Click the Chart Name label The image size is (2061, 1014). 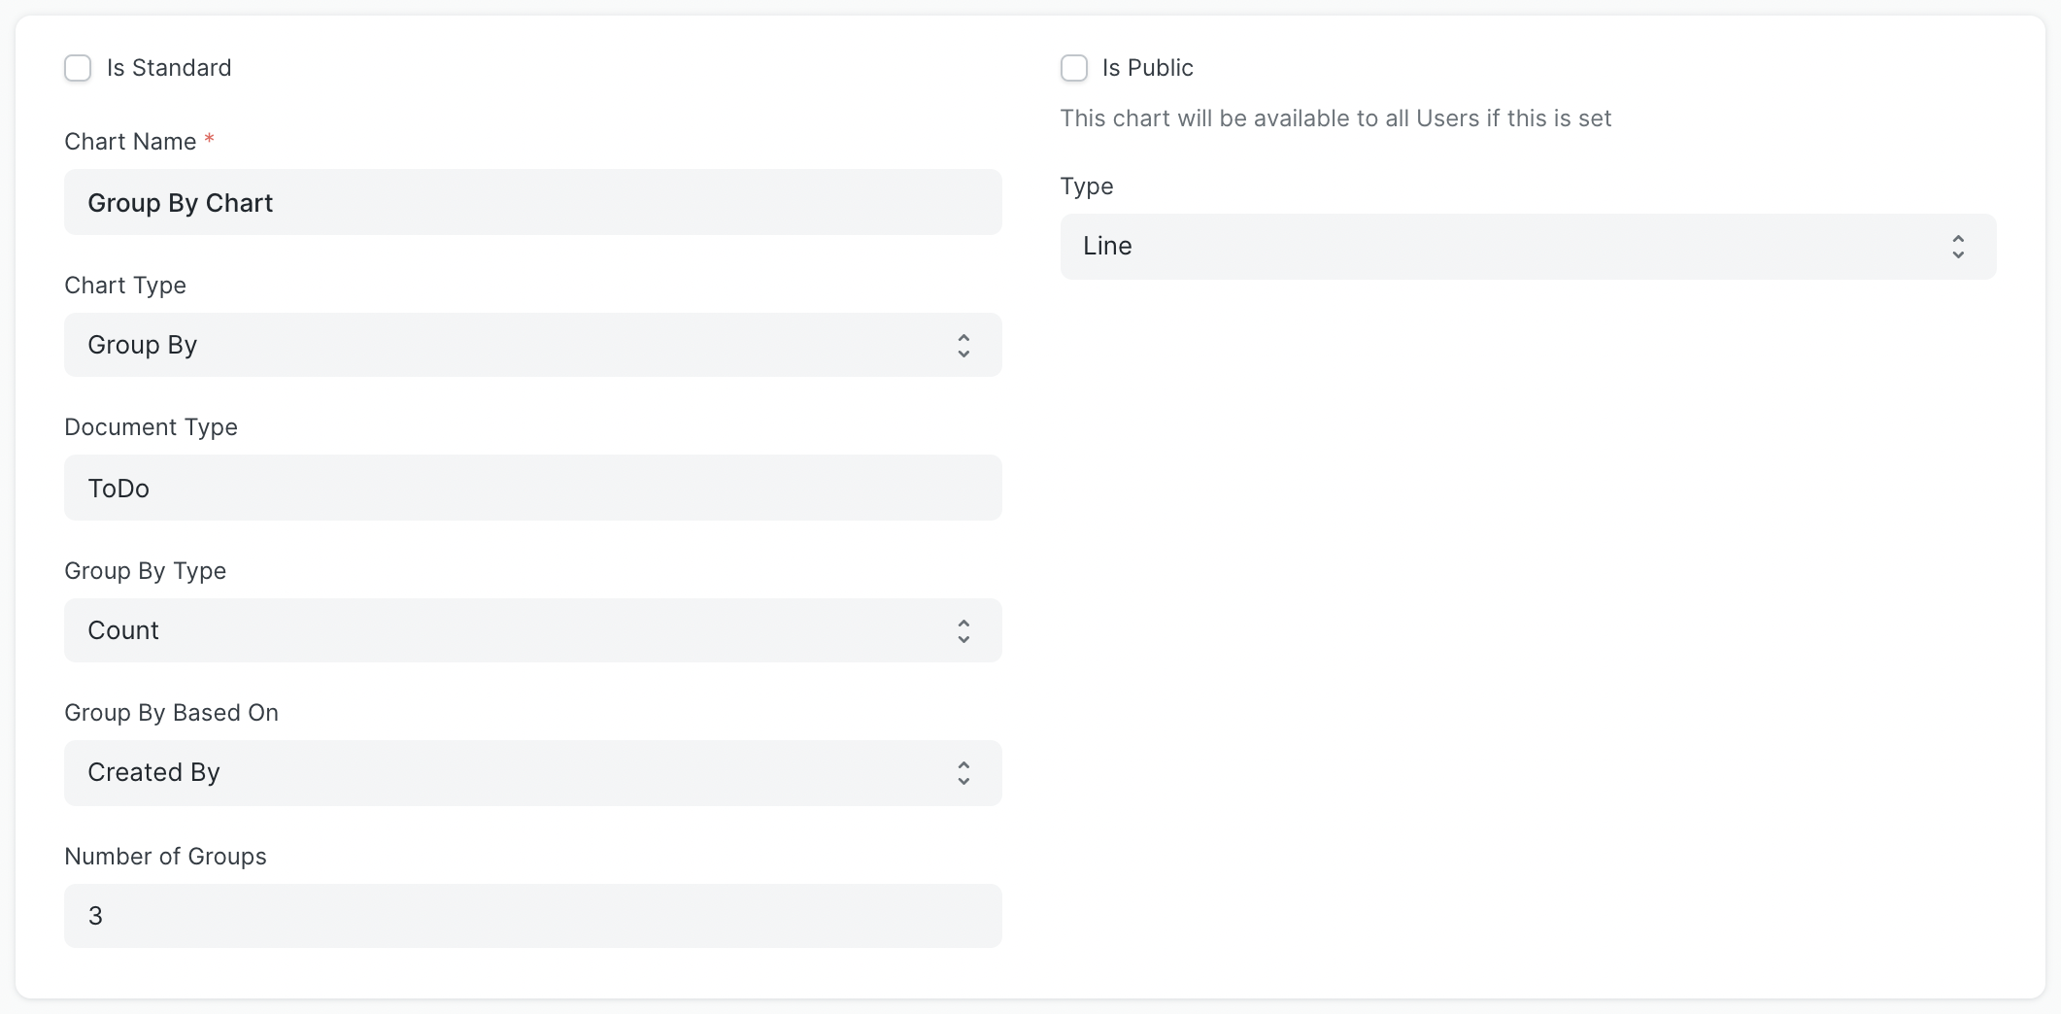coord(129,141)
